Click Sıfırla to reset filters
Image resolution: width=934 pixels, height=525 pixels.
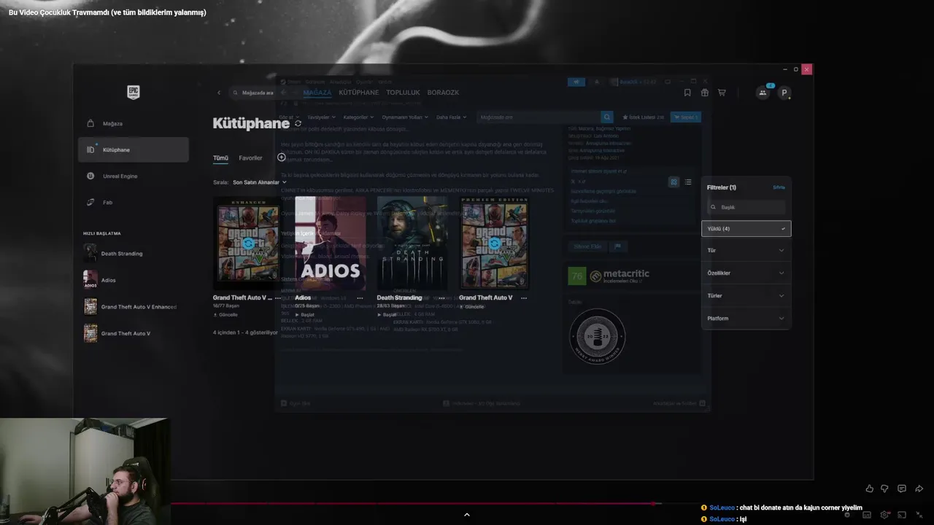779,187
